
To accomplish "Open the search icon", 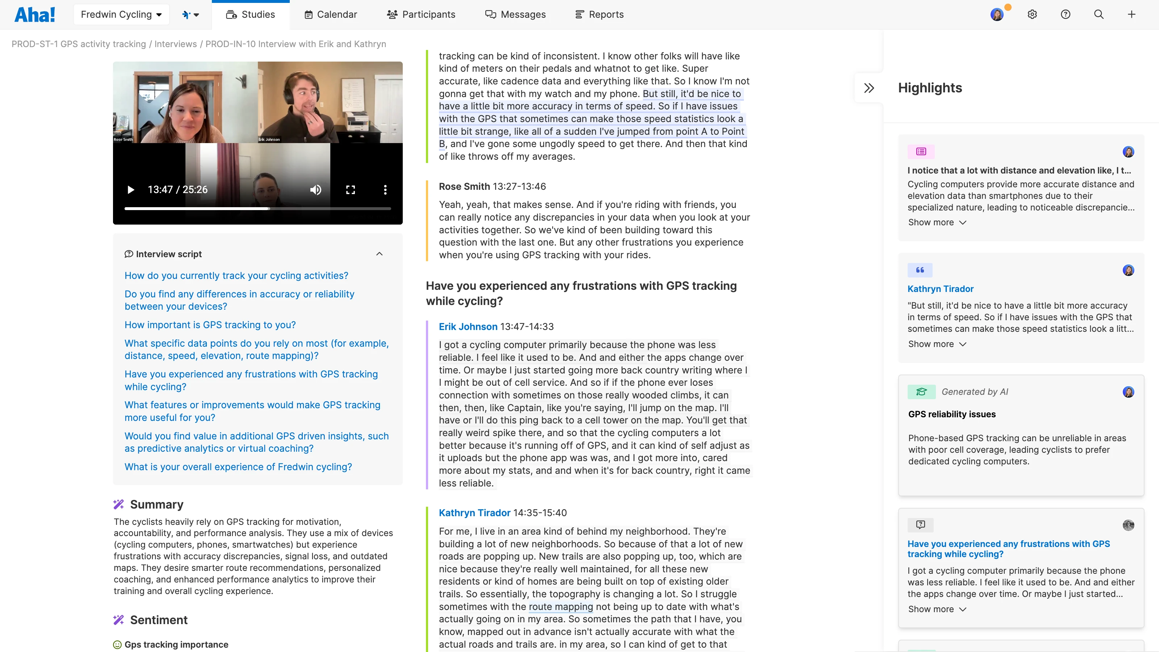I will click(x=1099, y=14).
